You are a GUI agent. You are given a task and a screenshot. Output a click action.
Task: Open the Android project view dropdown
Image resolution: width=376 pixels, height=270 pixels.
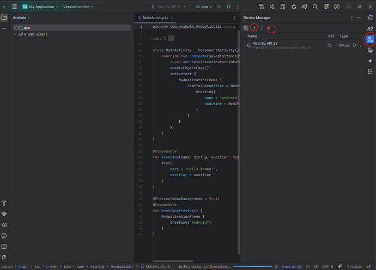21,18
